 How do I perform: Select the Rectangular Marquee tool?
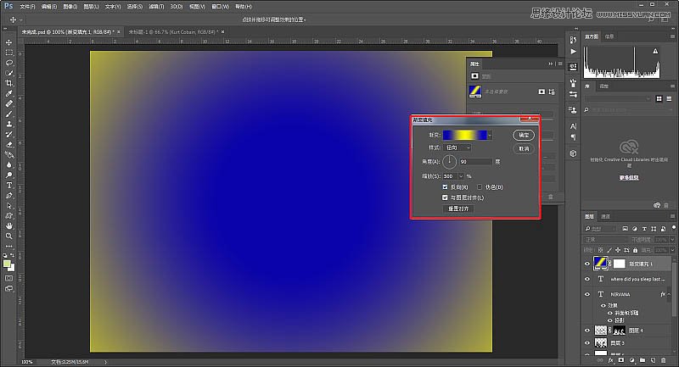click(8, 53)
